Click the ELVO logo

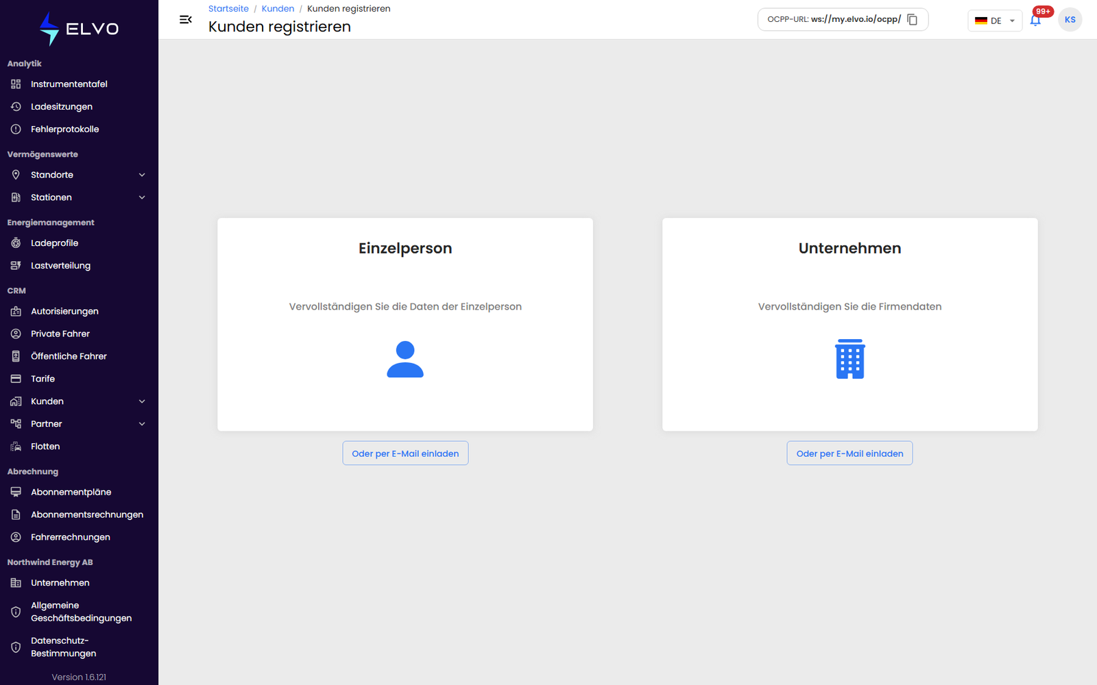[x=79, y=29]
